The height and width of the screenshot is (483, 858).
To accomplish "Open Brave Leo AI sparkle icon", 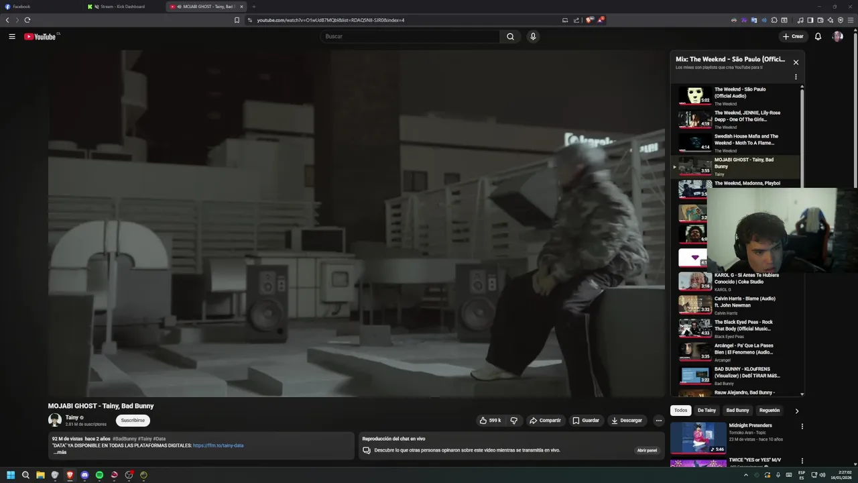I will [831, 20].
